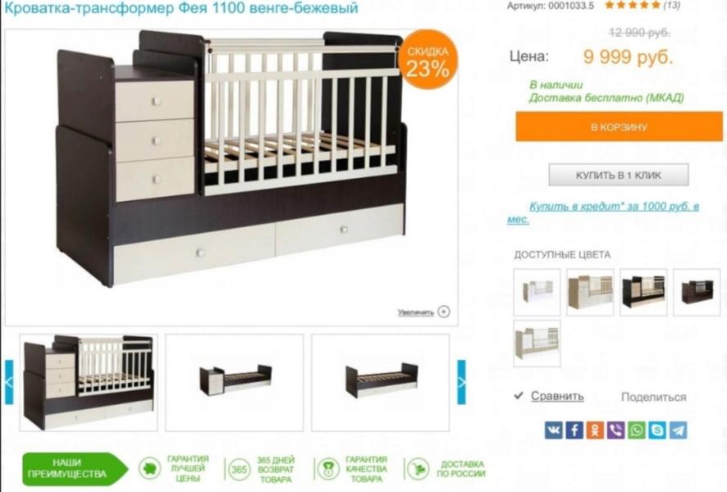727x492 pixels.
Task: Click the КУПИТЬ В 1 КЛИК button
Action: [x=619, y=175]
